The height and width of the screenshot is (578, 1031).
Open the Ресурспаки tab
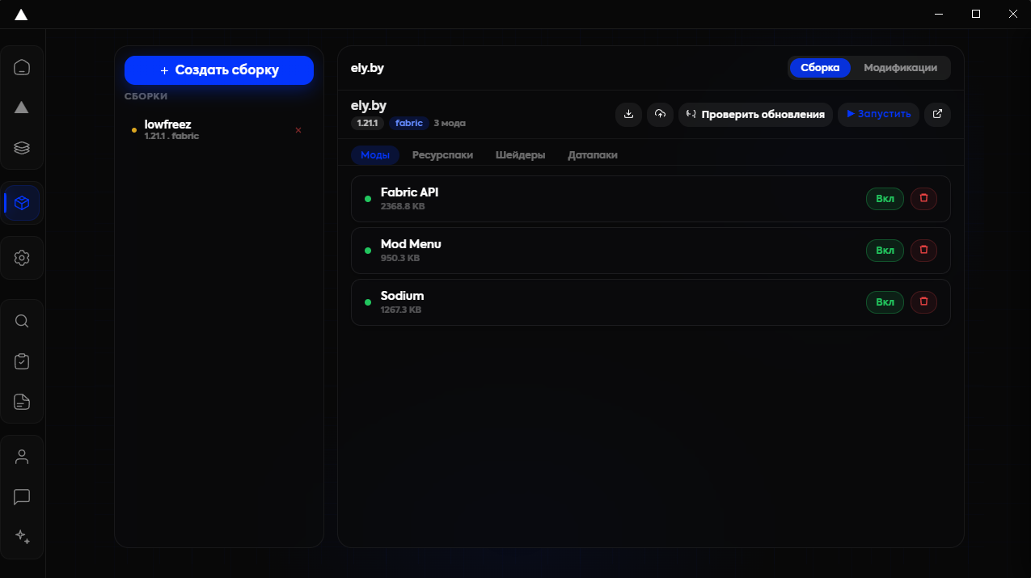(x=442, y=154)
